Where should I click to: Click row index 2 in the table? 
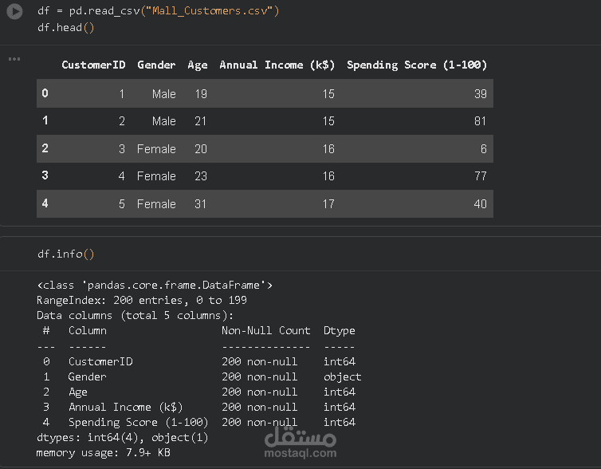coord(45,148)
